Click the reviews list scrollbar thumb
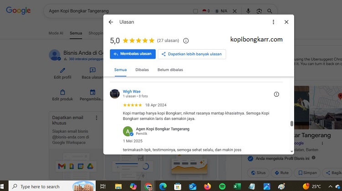The width and height of the screenshot is (342, 191). pos(292,124)
